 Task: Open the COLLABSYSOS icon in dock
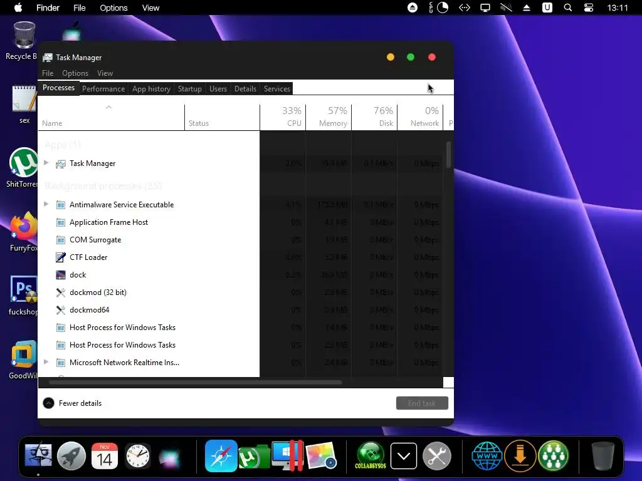pos(371,456)
